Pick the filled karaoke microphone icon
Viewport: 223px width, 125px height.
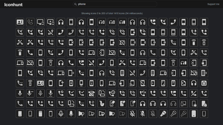tap(163, 114)
